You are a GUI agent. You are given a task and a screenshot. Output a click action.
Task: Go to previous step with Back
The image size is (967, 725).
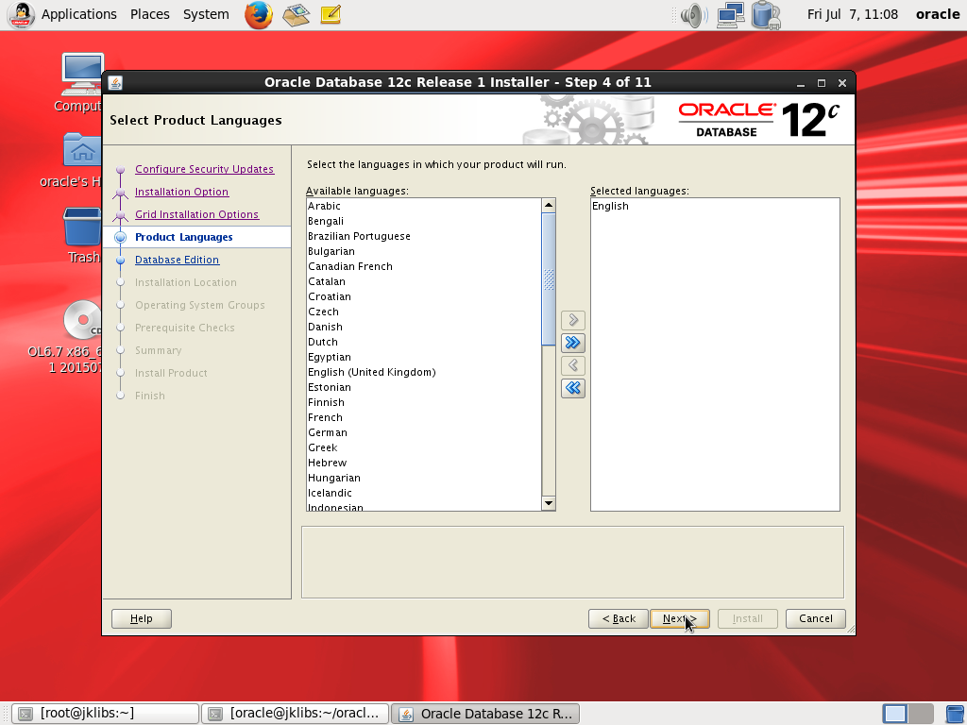pyautogui.click(x=618, y=618)
